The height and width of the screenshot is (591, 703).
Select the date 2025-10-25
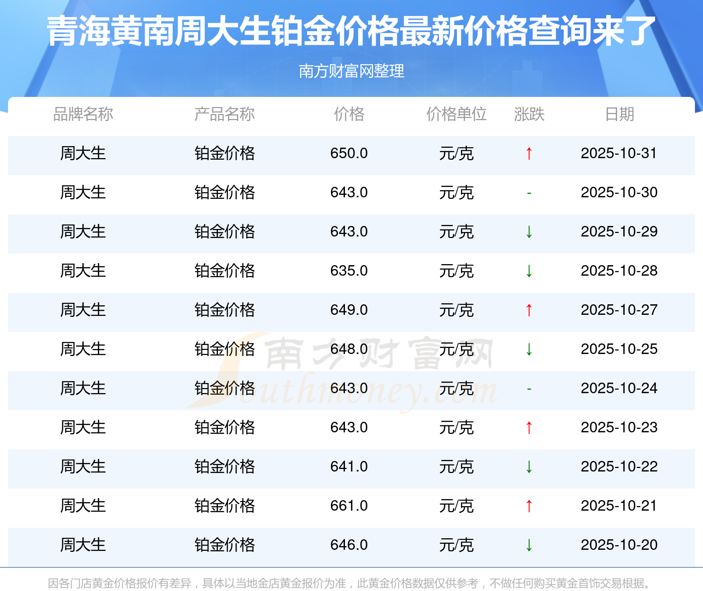(x=619, y=349)
